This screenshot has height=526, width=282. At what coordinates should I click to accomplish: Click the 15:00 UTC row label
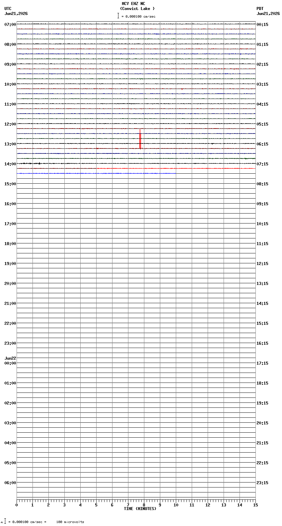pos(10,184)
